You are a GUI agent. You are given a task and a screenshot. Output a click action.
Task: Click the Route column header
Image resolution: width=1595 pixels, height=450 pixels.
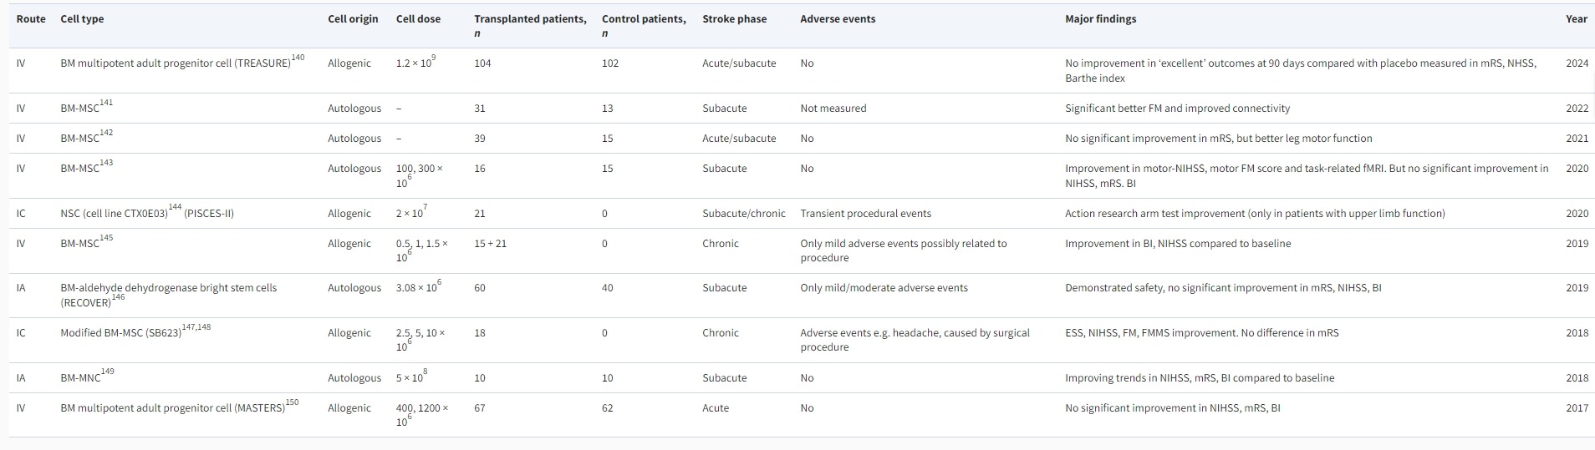click(x=31, y=19)
